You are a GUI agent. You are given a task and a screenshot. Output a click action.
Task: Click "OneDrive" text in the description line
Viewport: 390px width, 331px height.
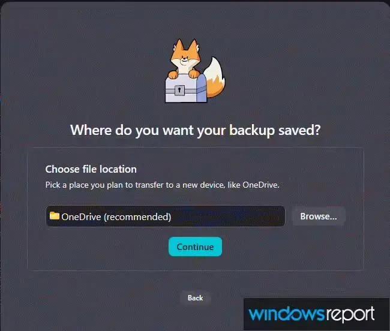[x=260, y=185]
